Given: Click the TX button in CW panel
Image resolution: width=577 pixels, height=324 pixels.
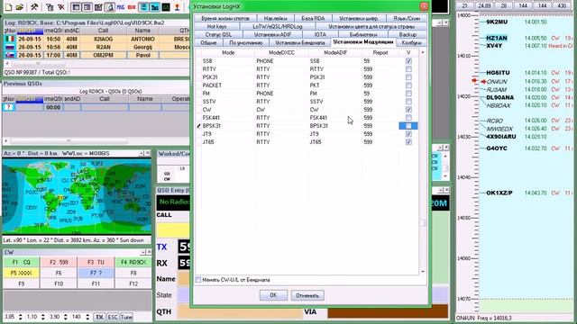Looking at the screenshot, I should tap(99, 317).
